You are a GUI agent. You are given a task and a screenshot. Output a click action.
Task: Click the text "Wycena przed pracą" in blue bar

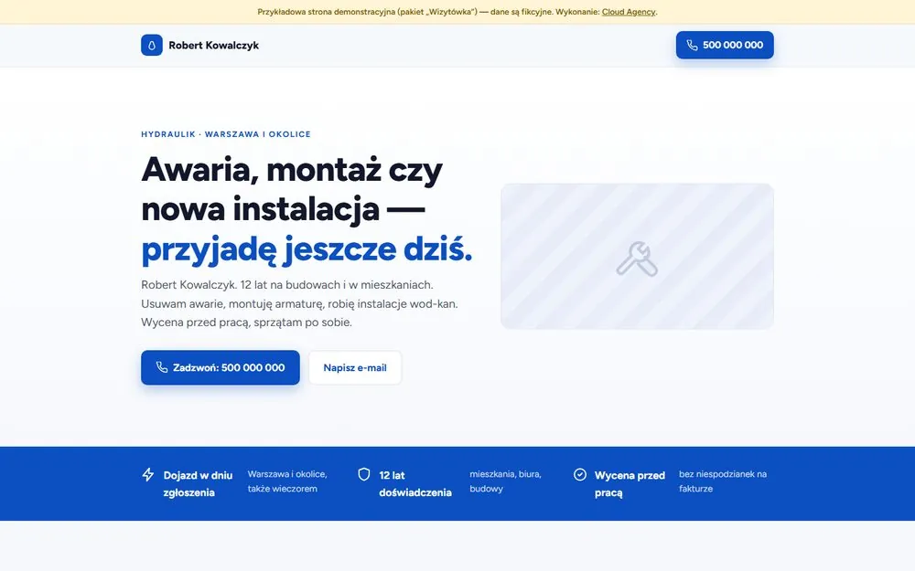630,483
